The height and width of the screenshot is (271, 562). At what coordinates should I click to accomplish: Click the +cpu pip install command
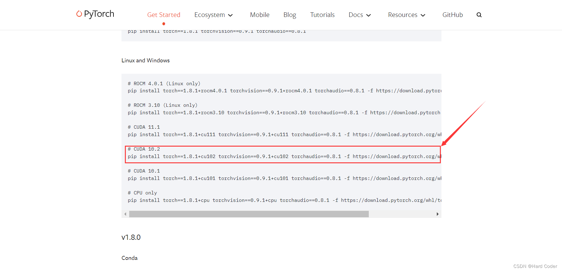[284, 200]
